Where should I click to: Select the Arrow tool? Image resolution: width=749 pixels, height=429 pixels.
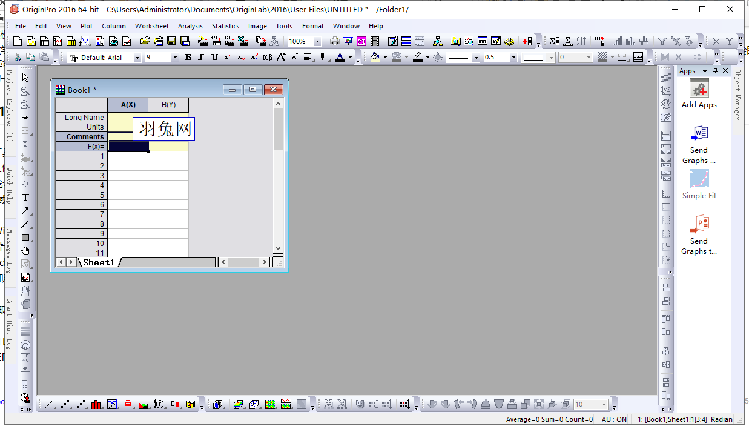tap(25, 211)
